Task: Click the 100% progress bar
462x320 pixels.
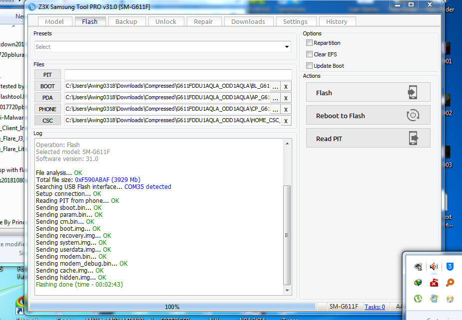Action: 172,307
